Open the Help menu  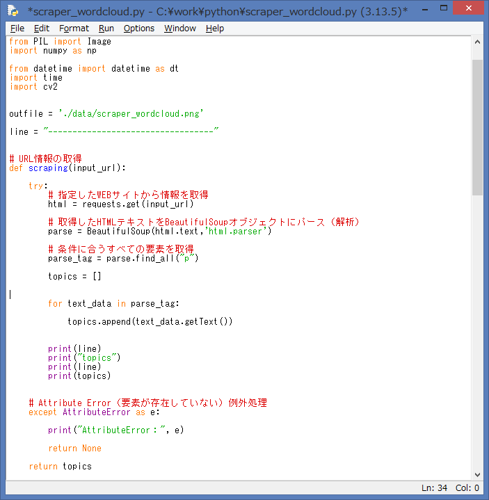coord(215,29)
